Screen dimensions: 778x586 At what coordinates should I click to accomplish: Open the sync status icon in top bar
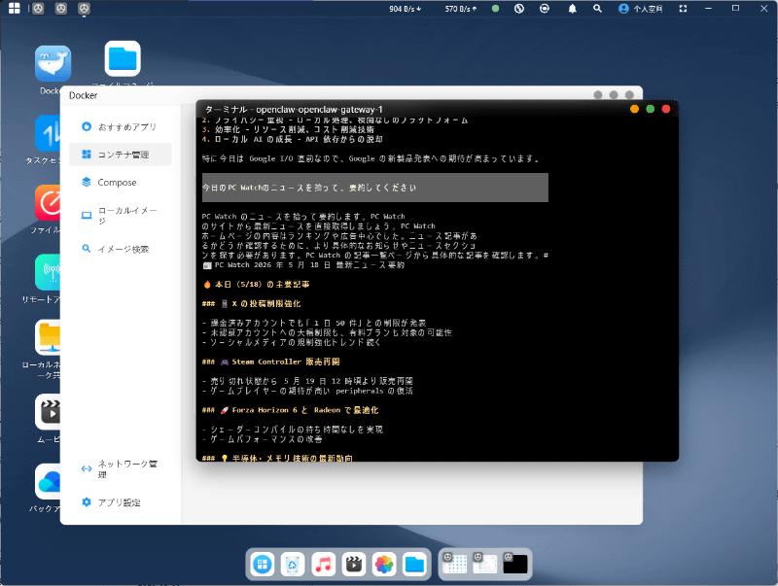[545, 9]
